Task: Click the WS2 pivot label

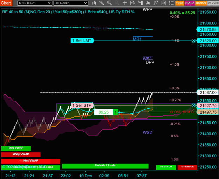Action: click(147, 133)
